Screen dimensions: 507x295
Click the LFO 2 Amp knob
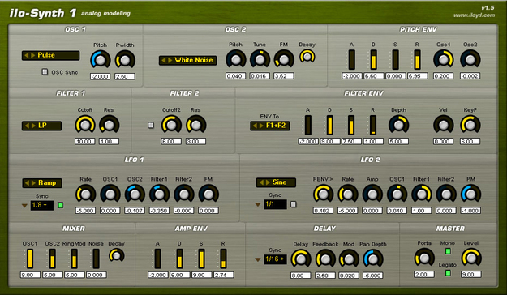tap(372, 194)
